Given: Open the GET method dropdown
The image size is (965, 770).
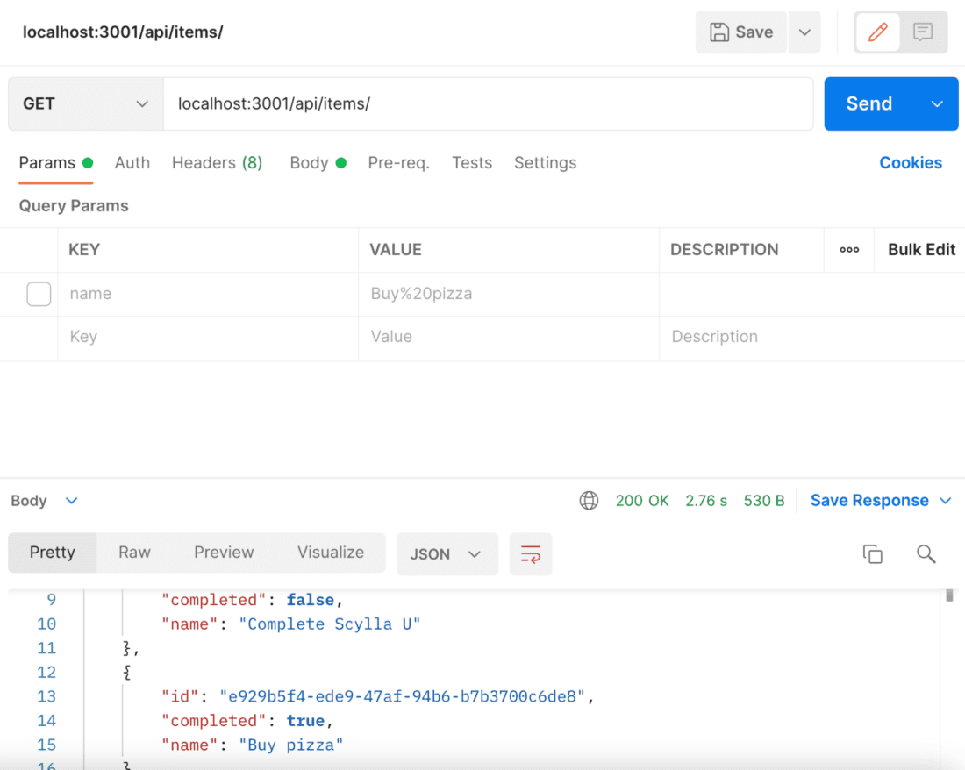Looking at the screenshot, I should (x=84, y=103).
